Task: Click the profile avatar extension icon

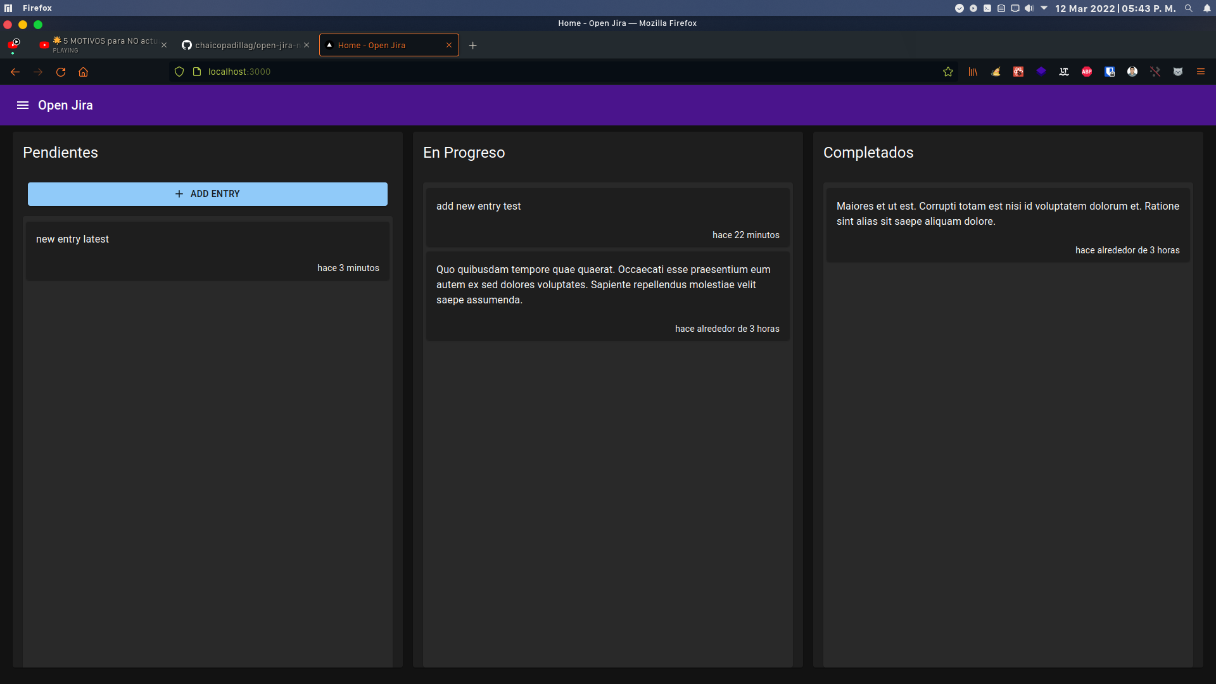Action: (x=1132, y=72)
